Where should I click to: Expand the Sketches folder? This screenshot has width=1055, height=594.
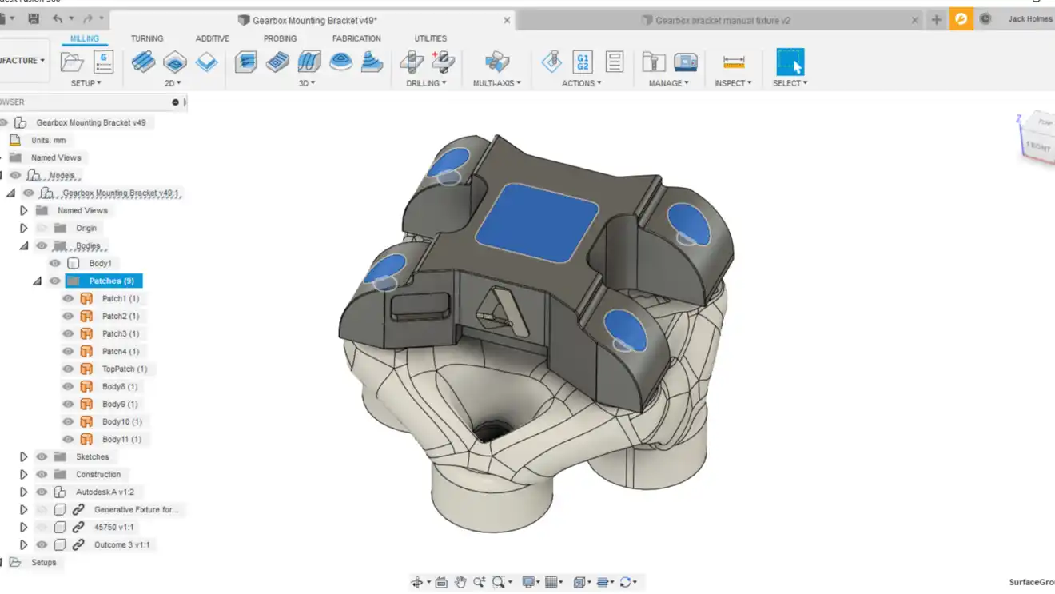click(x=24, y=456)
